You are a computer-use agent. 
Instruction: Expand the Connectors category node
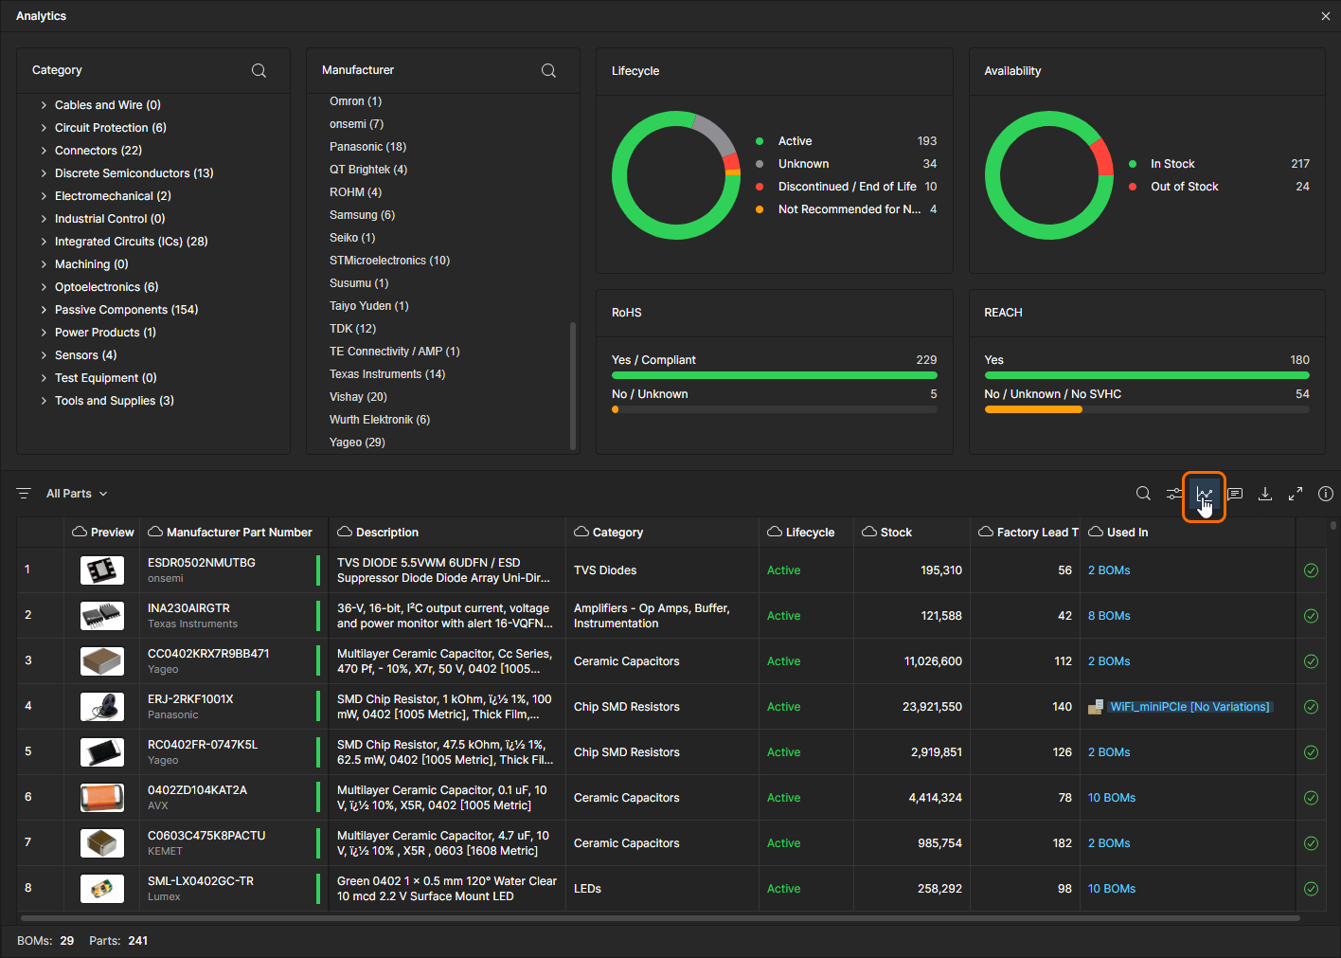(x=44, y=151)
